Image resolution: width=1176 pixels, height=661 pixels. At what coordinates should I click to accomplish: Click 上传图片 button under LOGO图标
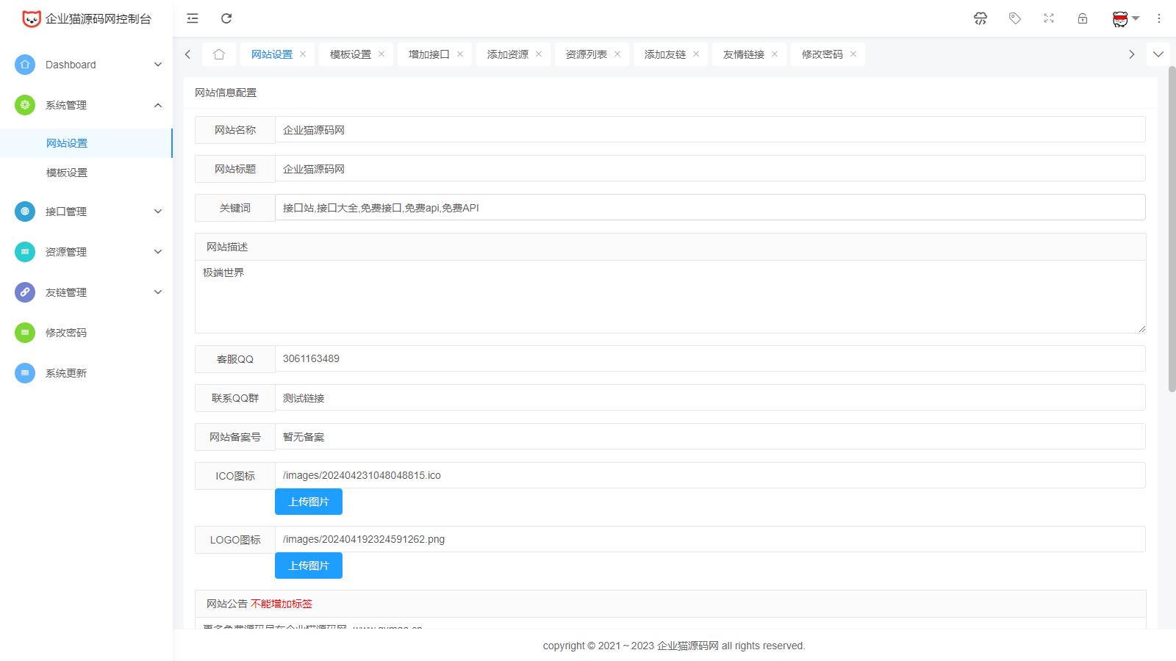click(x=309, y=566)
